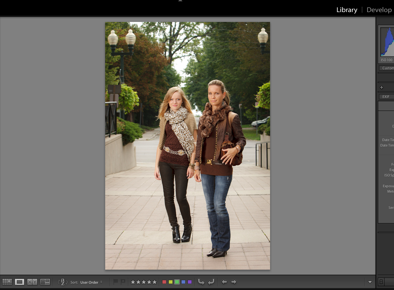Switch to Loupe view
The height and width of the screenshot is (290, 394).
pyautogui.click(x=19, y=282)
